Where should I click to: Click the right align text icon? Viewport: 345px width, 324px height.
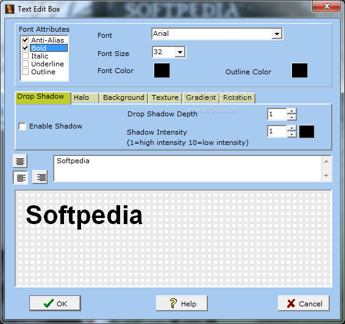[x=40, y=177]
